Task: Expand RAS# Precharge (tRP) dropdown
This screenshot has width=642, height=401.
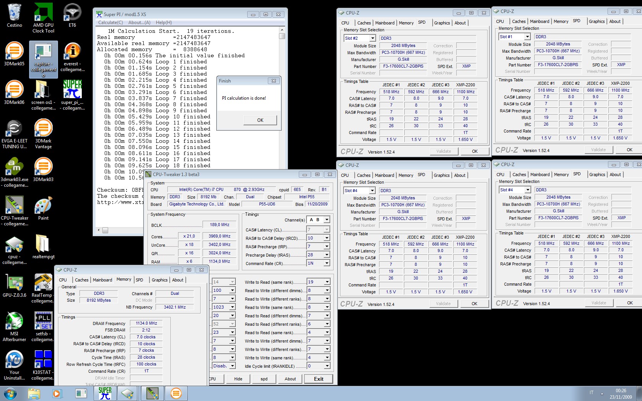Action: pos(327,246)
